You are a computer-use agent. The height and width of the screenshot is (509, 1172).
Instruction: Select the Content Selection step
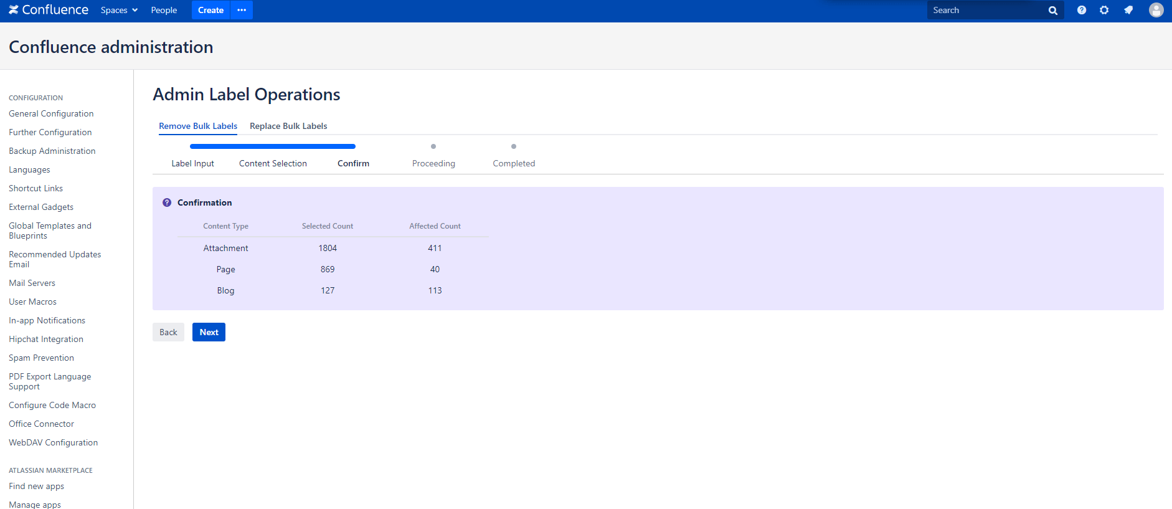pyautogui.click(x=273, y=163)
